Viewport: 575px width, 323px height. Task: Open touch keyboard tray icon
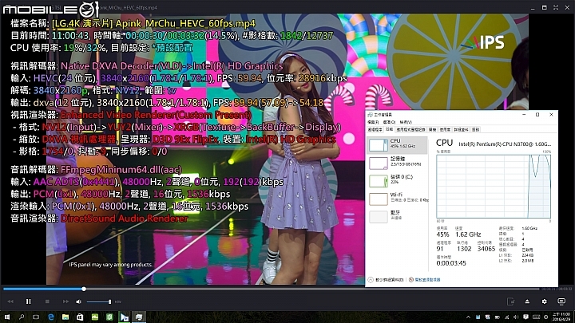[x=536, y=317]
